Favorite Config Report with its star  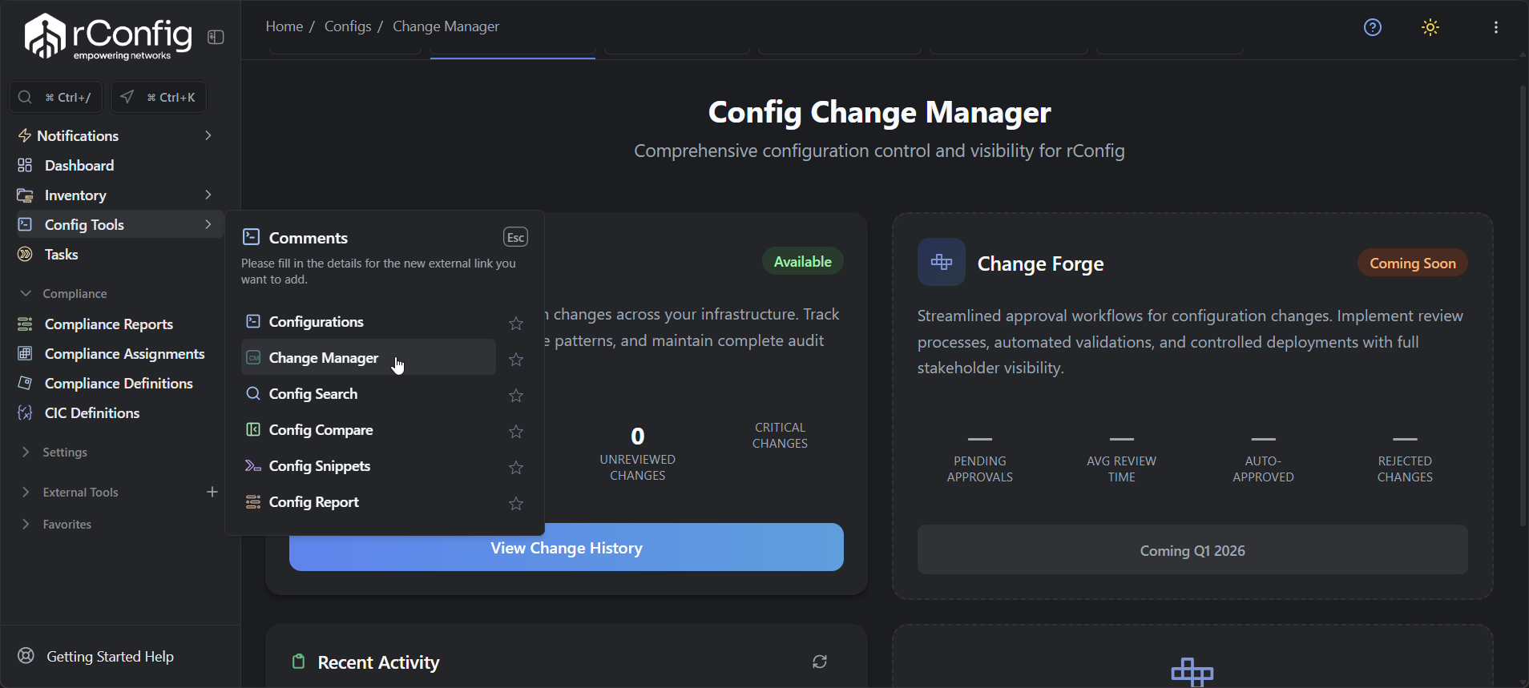(x=516, y=503)
